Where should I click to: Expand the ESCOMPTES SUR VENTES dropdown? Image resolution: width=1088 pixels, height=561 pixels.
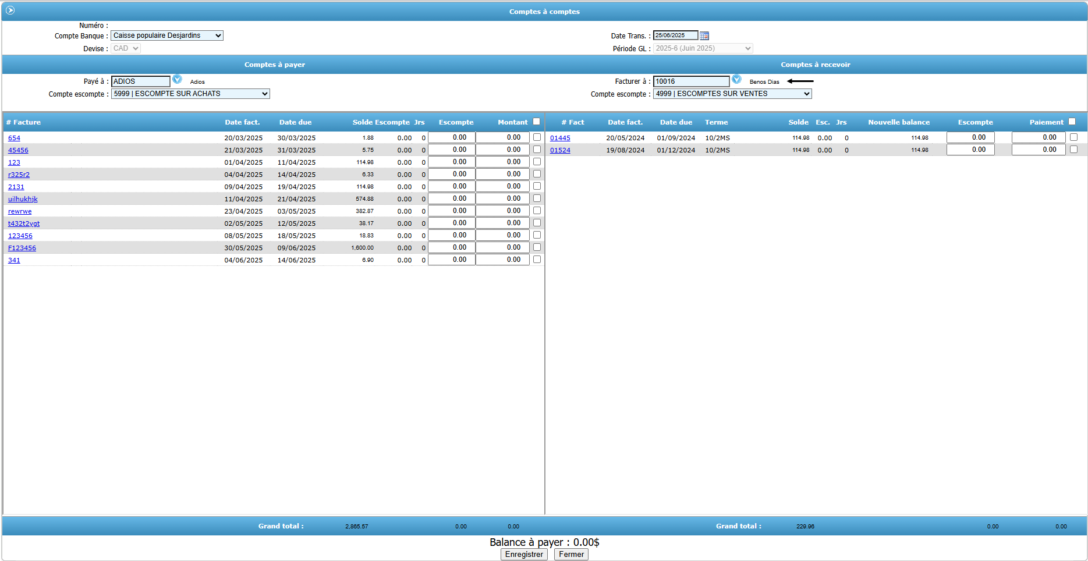point(732,94)
